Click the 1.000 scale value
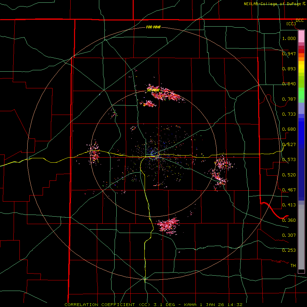307x307 pixels. (289, 38)
